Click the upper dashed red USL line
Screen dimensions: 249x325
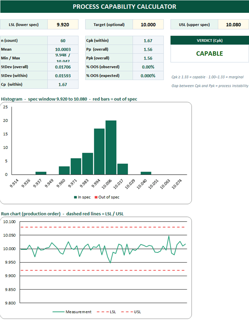tap(104, 227)
